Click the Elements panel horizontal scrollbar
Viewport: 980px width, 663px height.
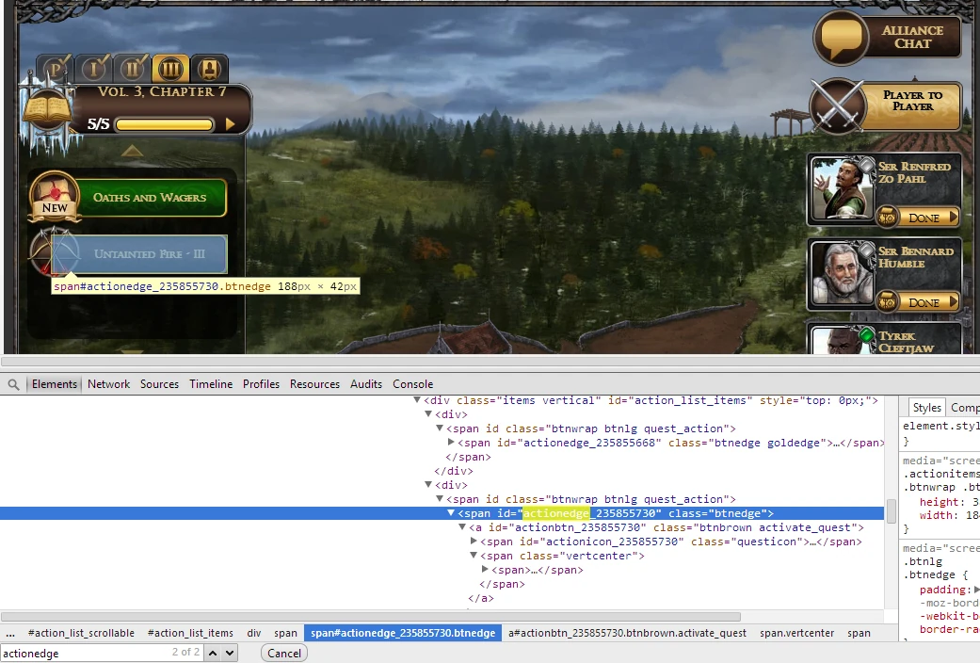371,617
